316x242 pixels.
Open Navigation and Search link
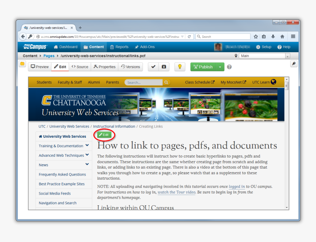click(58, 203)
